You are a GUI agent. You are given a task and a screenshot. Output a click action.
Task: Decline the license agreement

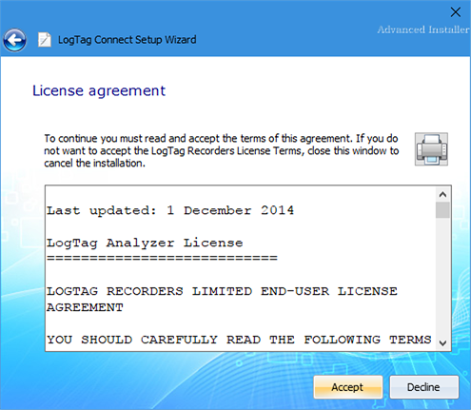424,387
